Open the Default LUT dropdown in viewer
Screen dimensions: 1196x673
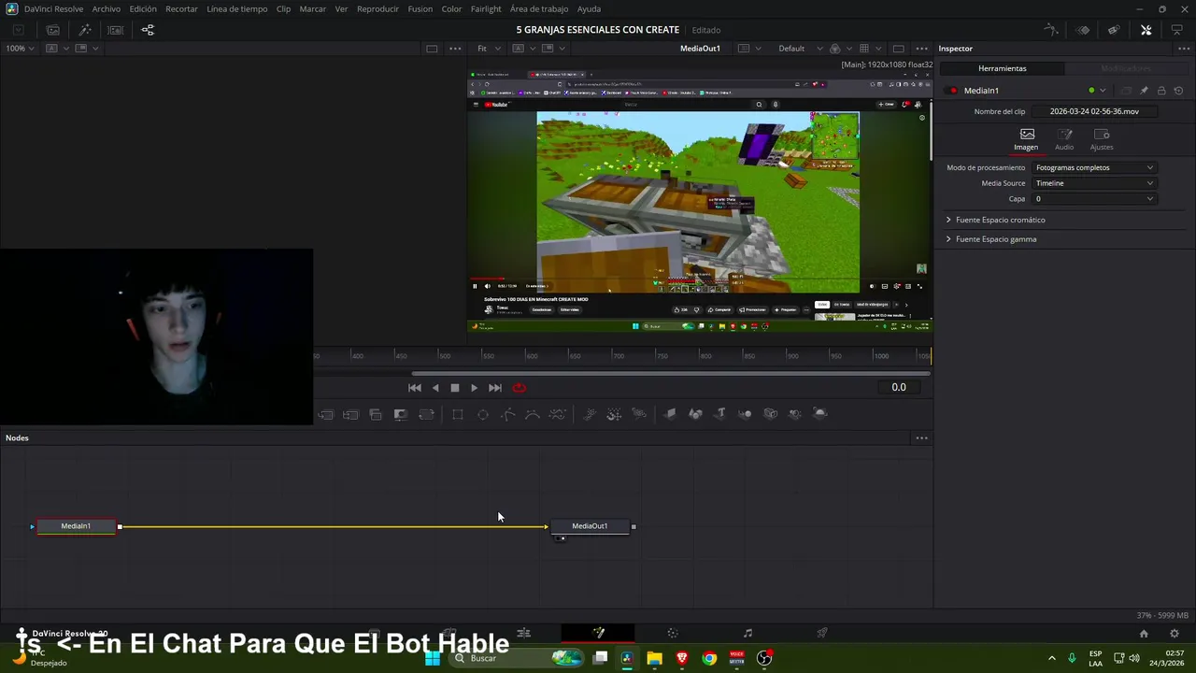click(x=801, y=49)
